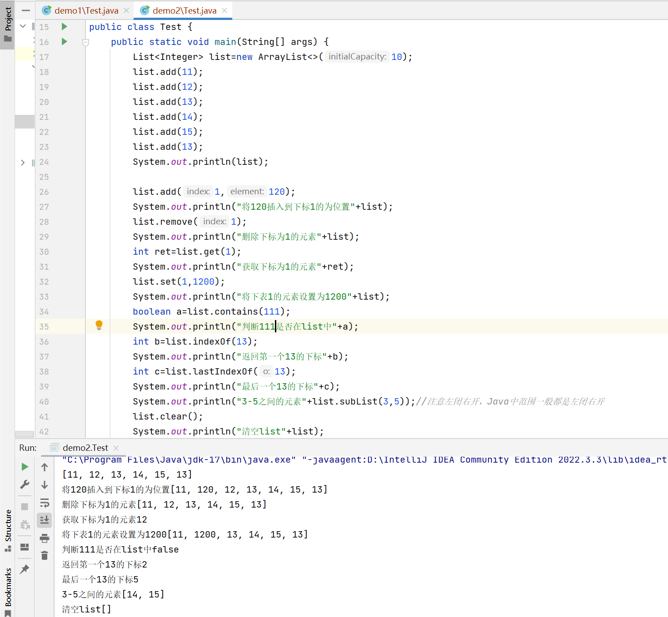The width and height of the screenshot is (668, 617).
Task: Close the demo1\Test.java tab
Action: (x=126, y=10)
